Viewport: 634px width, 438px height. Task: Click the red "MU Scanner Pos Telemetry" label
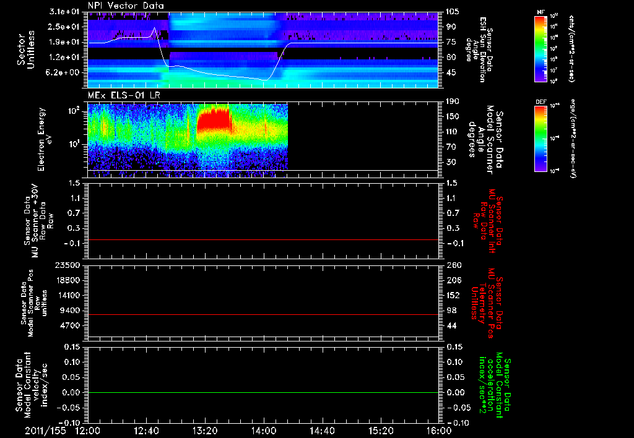[x=487, y=303]
